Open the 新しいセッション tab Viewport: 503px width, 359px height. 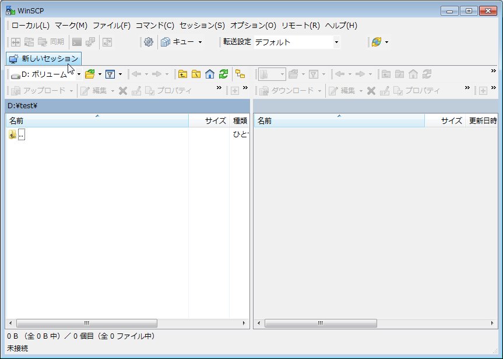pyautogui.click(x=44, y=59)
